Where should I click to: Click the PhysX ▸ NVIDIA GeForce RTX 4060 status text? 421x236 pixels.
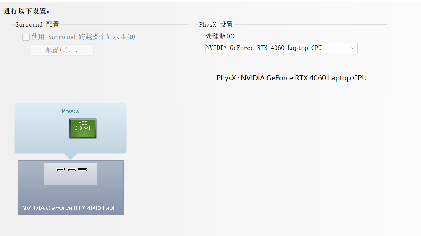tap(291, 78)
